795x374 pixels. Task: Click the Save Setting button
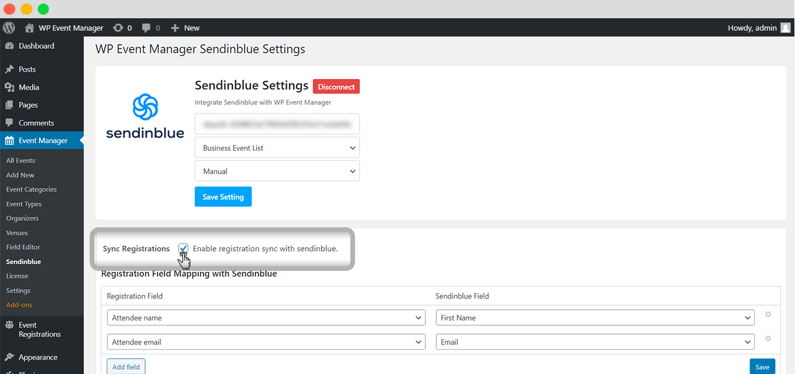pos(223,197)
